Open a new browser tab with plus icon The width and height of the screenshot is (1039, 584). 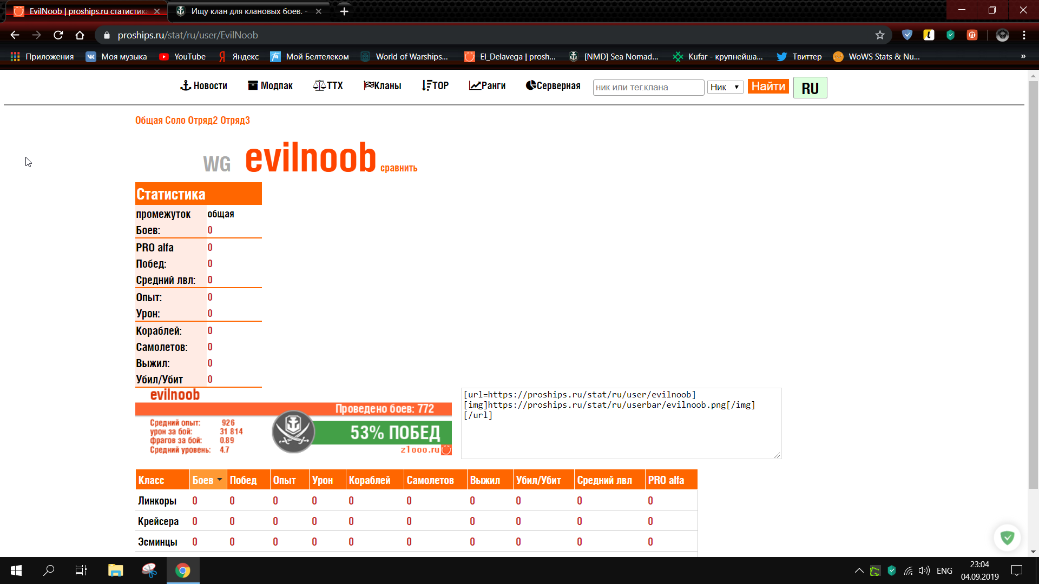(x=344, y=11)
